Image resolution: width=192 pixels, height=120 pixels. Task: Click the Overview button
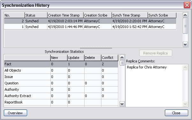point(15,113)
